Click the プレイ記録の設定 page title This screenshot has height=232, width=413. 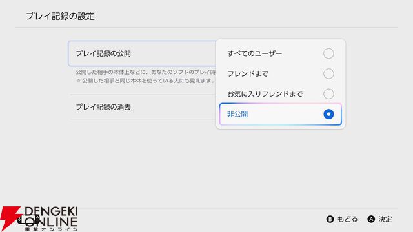(60, 16)
